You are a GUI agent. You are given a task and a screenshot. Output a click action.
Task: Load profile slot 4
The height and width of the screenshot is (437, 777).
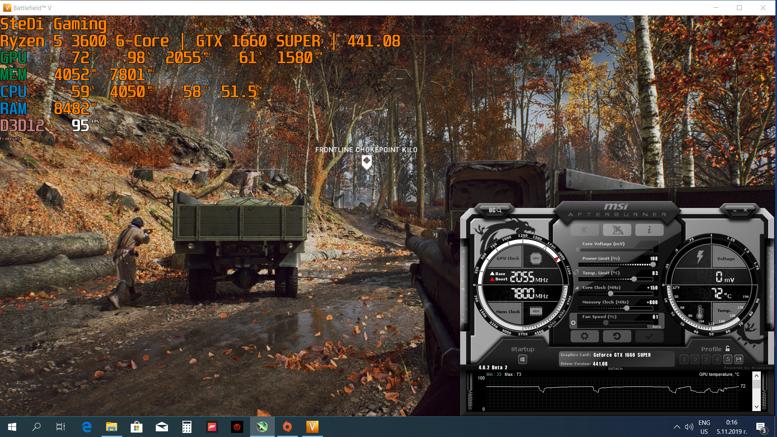click(717, 359)
